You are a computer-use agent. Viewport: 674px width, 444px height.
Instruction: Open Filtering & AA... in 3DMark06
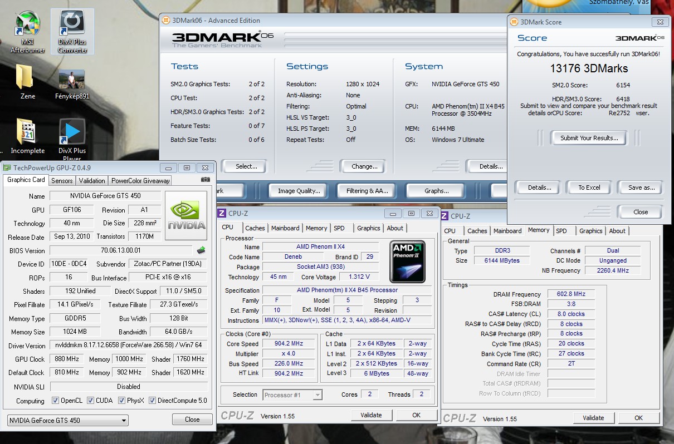coord(367,191)
